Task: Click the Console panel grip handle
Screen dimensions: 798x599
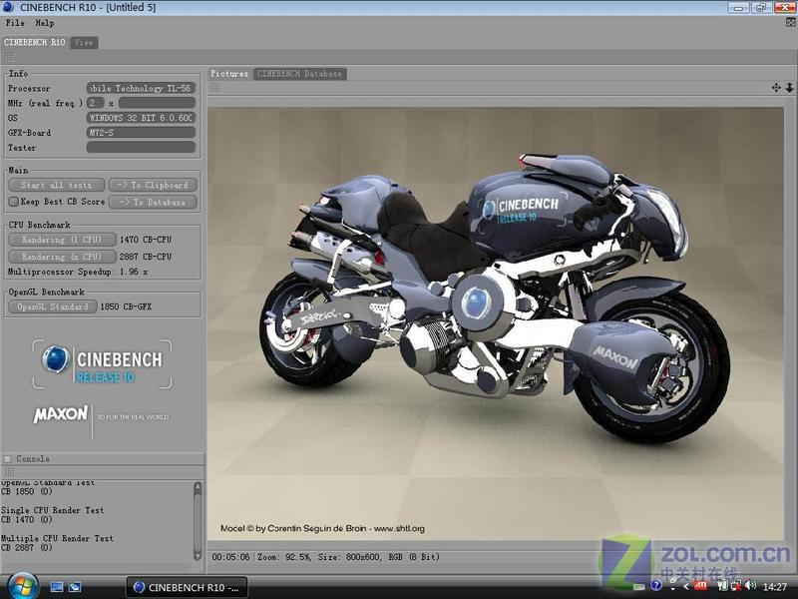Action: [x=9, y=472]
